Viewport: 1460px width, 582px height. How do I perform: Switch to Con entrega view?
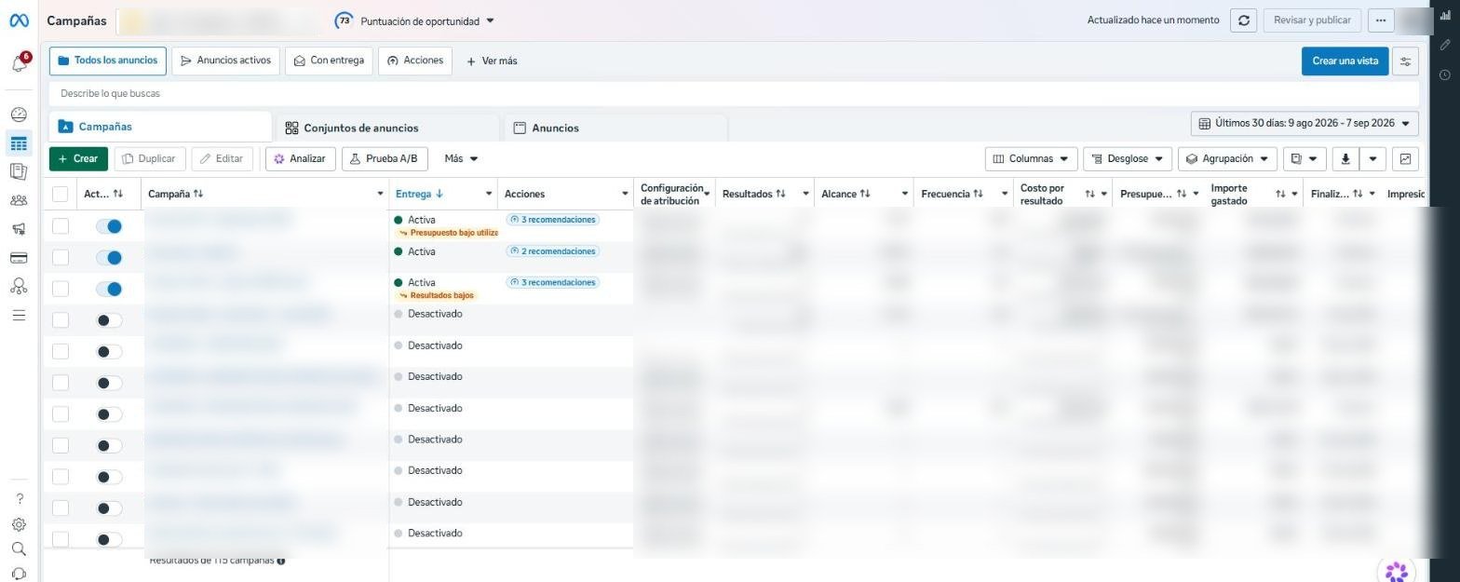(x=329, y=61)
